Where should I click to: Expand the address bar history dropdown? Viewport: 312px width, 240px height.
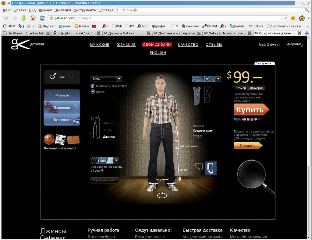click(286, 18)
